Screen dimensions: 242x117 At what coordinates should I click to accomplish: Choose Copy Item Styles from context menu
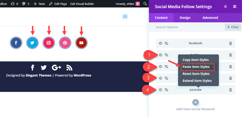[x=196, y=60]
